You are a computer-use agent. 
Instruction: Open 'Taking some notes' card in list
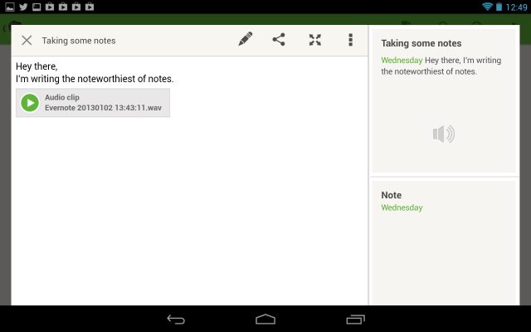(444, 101)
